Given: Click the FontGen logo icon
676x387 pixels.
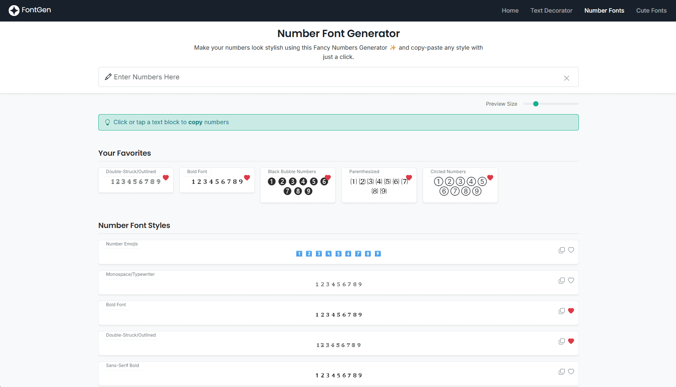Looking at the screenshot, I should (x=14, y=10).
